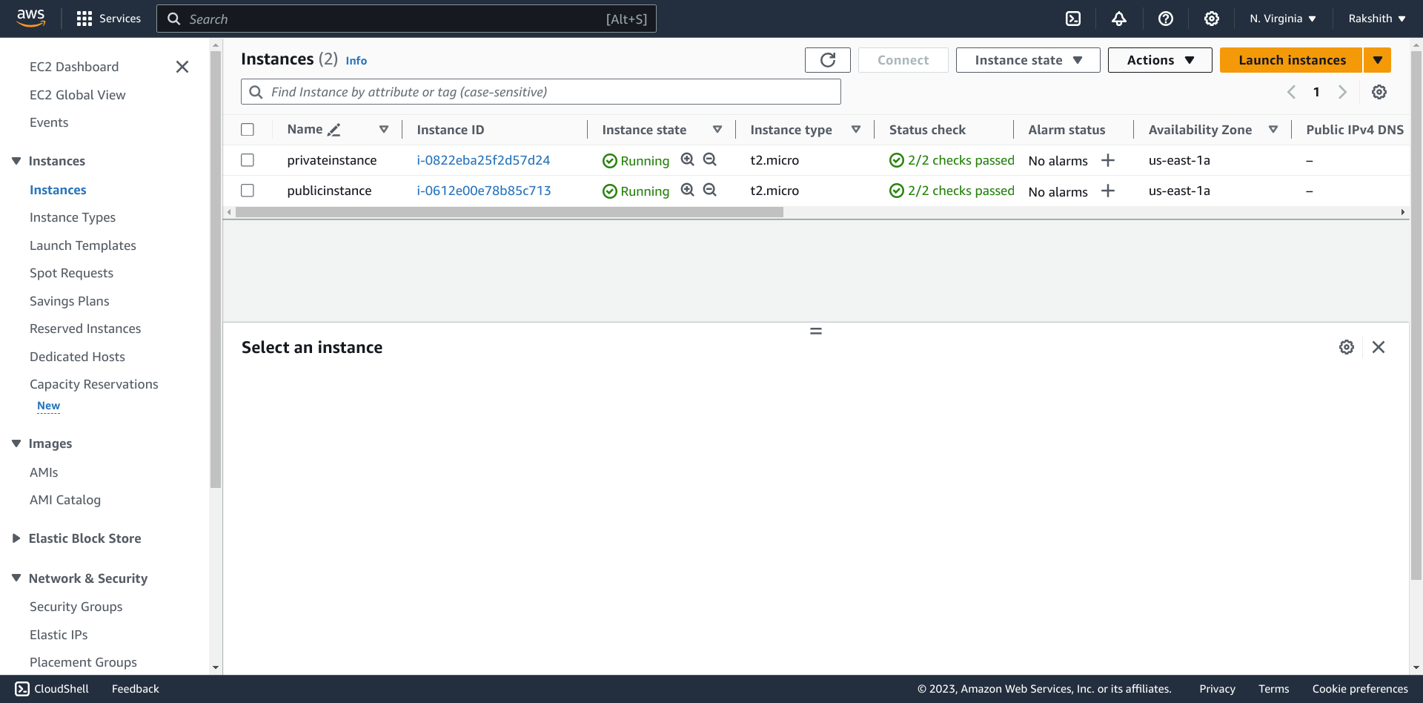Click the sidebar vertical scrollbar
Screen dimensions: 1423x703
pos(216,268)
